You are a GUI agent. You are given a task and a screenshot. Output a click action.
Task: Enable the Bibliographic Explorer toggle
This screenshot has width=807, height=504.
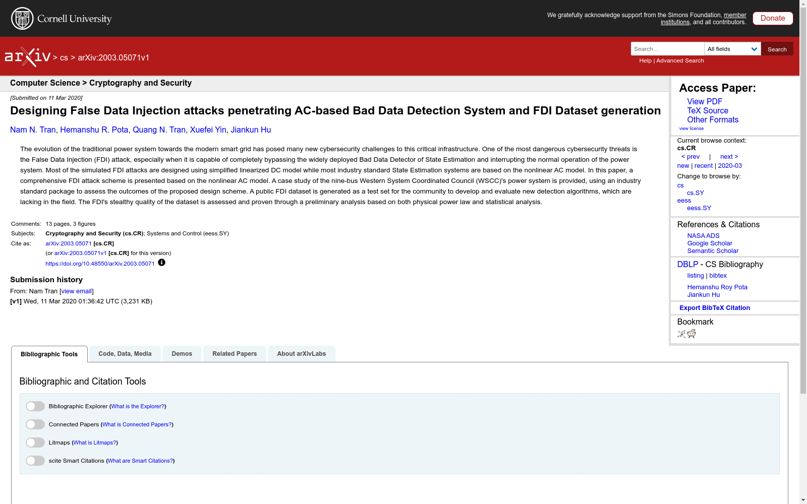tap(35, 406)
